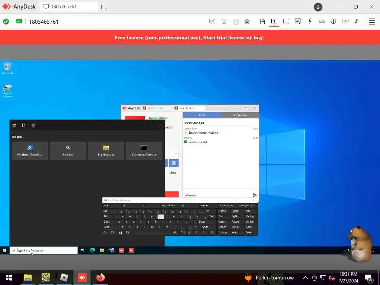Open the local notification center icon

click(368, 278)
